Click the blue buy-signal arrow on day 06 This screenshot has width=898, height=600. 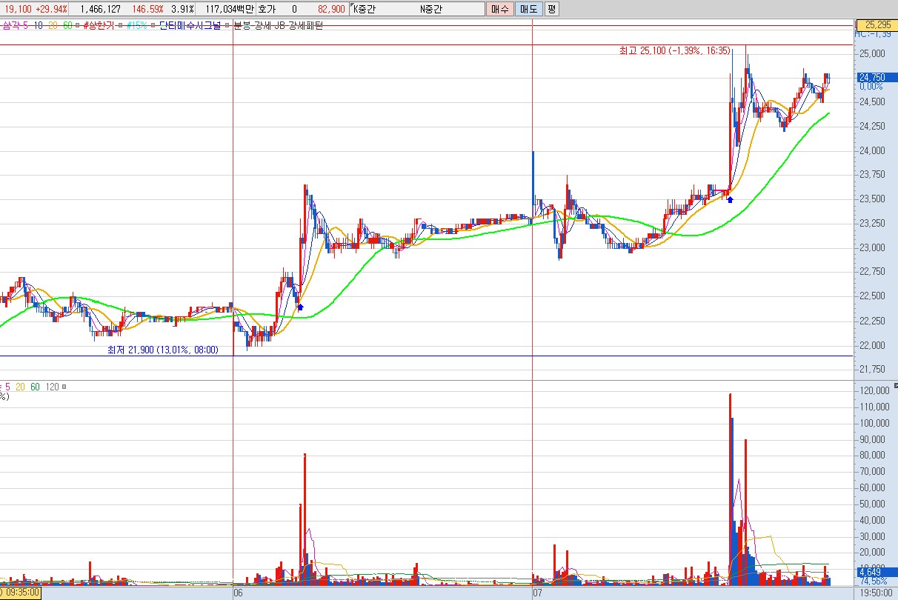(x=300, y=306)
